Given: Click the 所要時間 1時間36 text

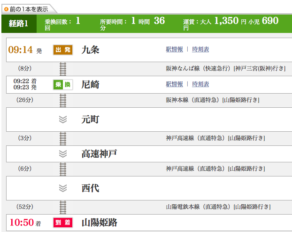Looking at the screenshot, I should click(132, 24).
